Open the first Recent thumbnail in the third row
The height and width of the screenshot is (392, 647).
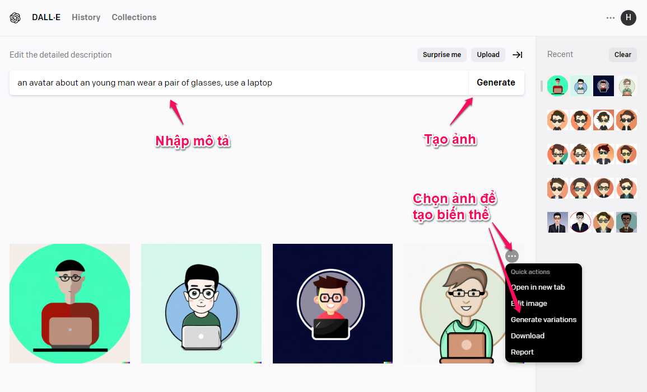coord(557,154)
